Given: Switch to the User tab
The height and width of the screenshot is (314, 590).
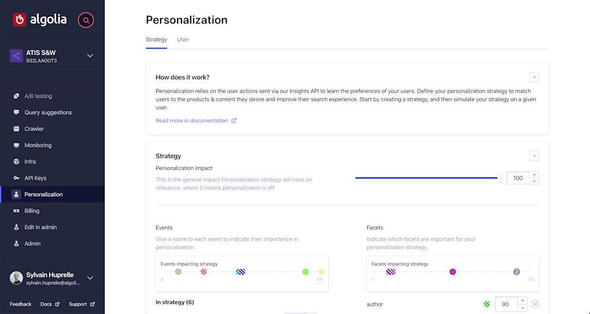Looking at the screenshot, I should [183, 40].
